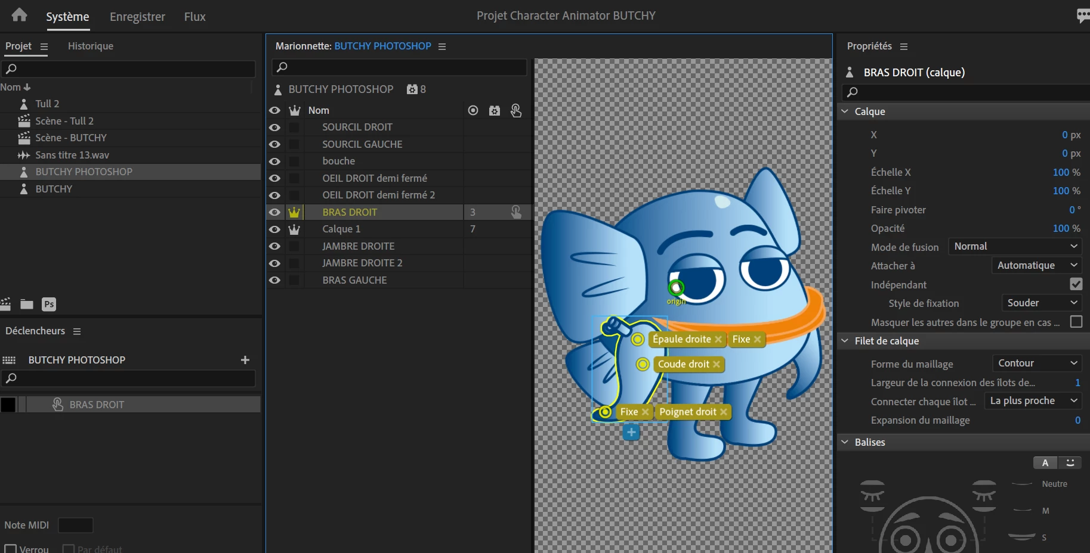Open the Projet panel hamburger menu
This screenshot has height=553, width=1090.
44,46
